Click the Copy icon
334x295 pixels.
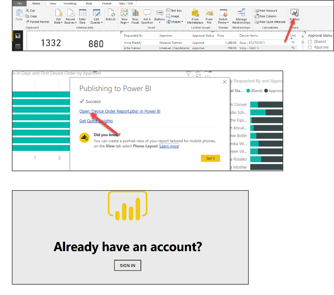(27, 16)
